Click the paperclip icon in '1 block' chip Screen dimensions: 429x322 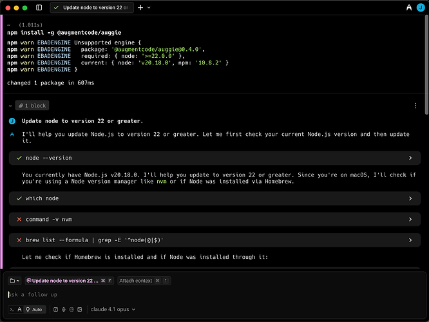(x=21, y=106)
